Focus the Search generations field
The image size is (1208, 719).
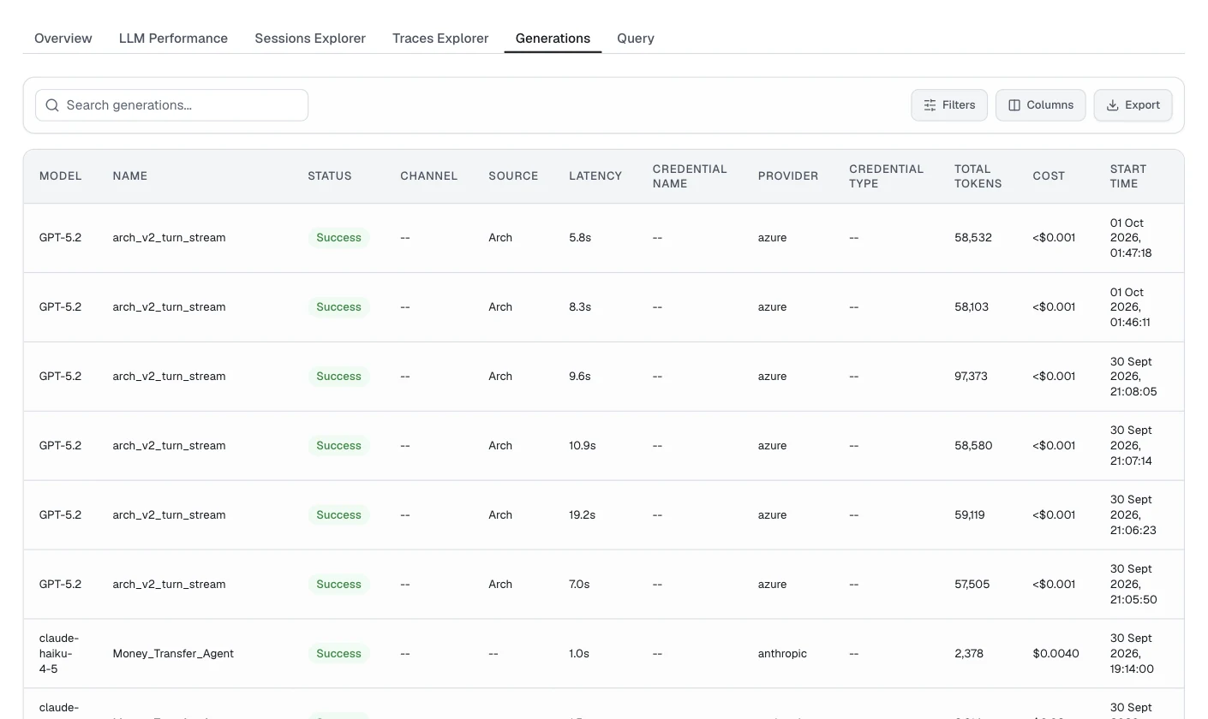(x=171, y=105)
